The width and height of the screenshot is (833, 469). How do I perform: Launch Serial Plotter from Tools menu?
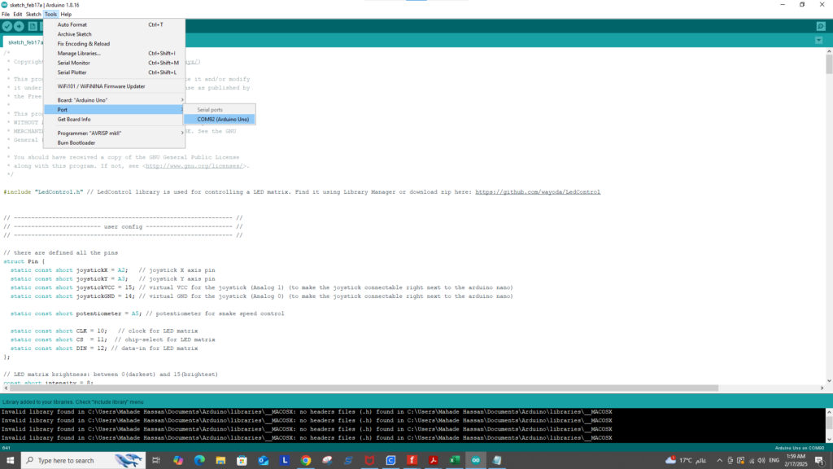tap(114, 72)
